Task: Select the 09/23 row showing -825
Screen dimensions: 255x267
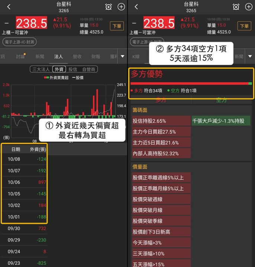Action: pos(24,263)
